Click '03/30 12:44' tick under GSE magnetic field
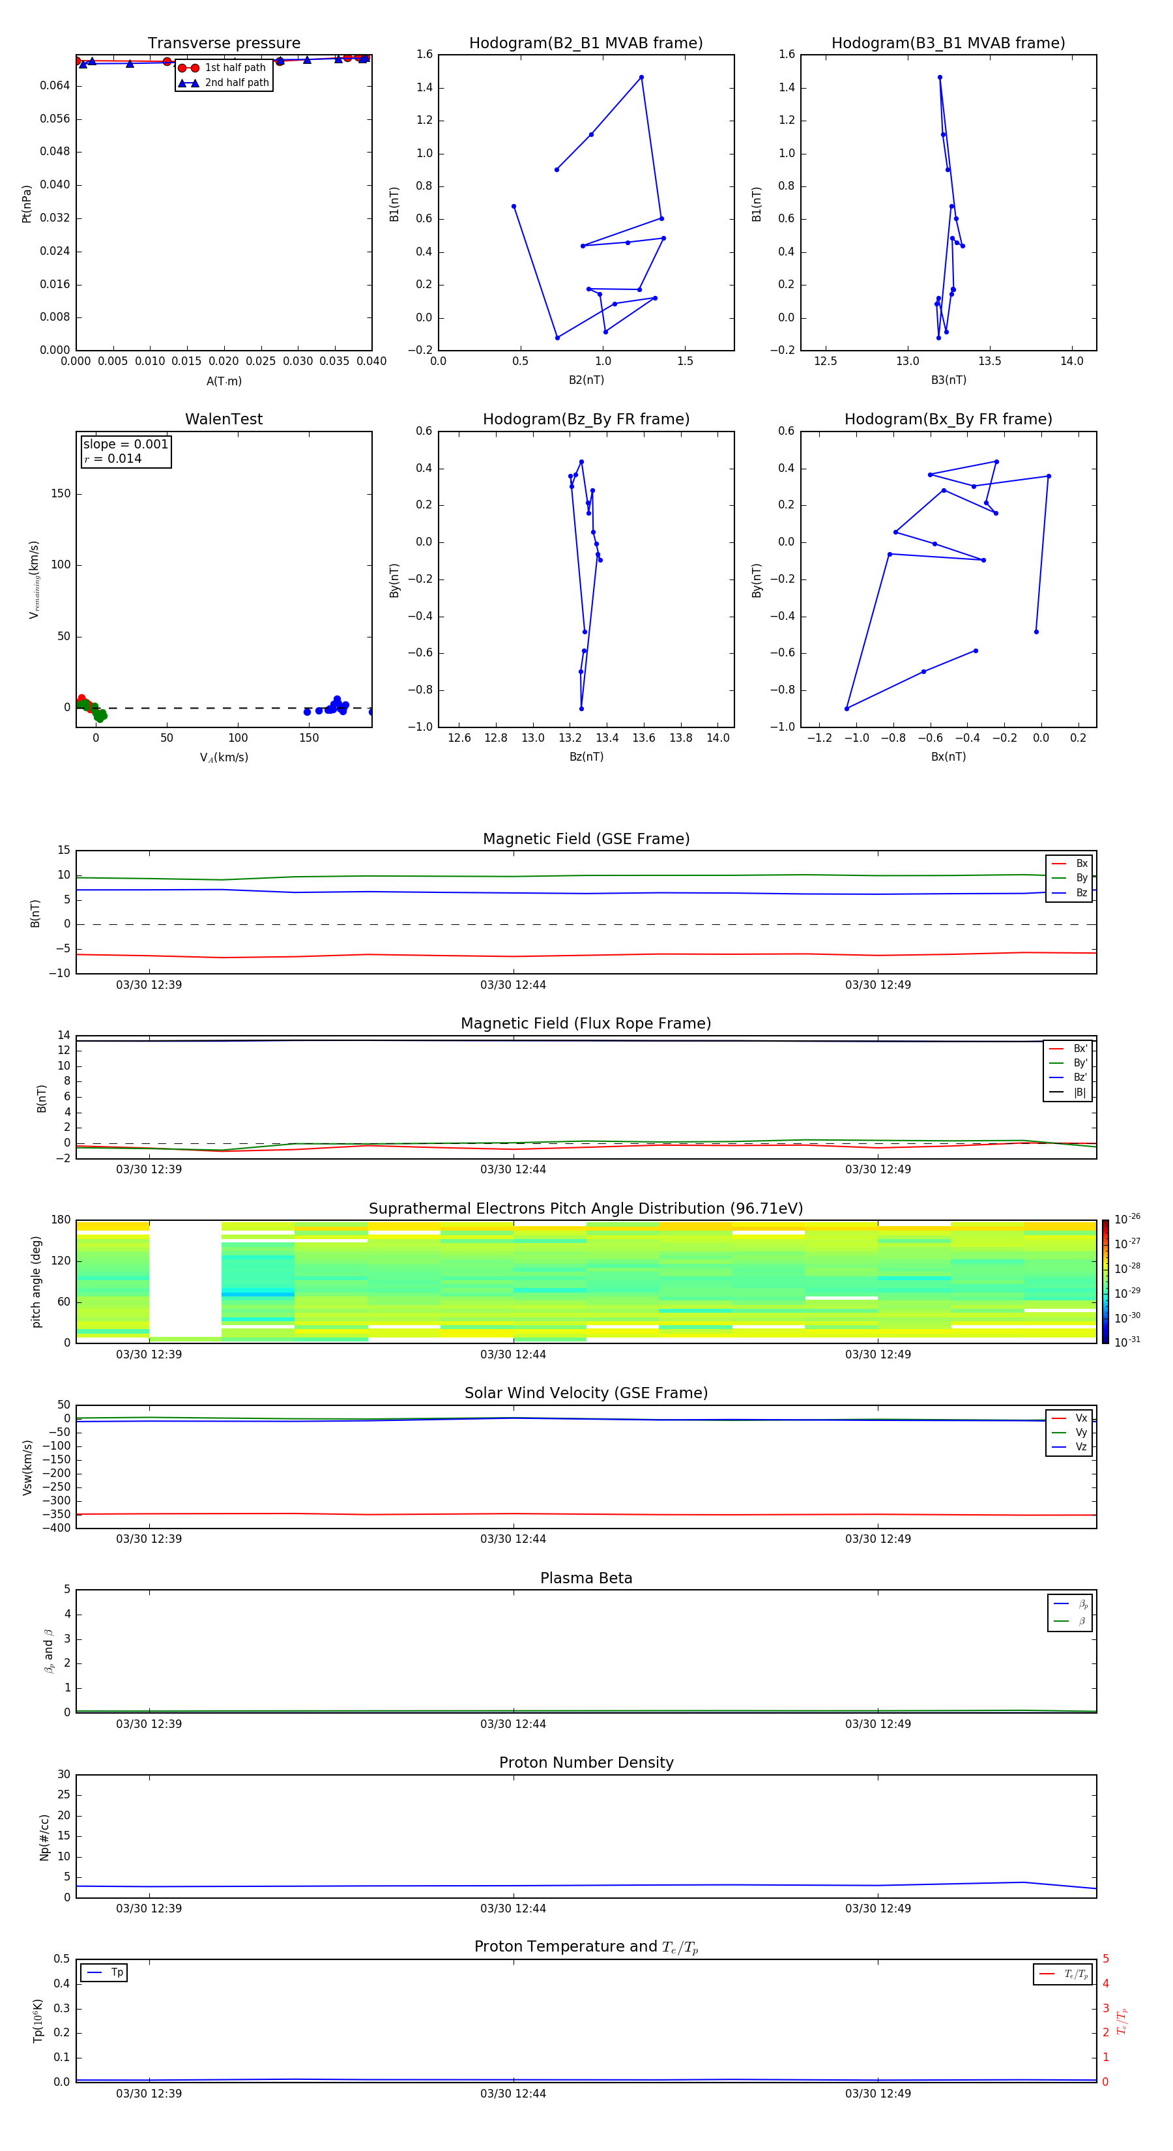 (513, 986)
